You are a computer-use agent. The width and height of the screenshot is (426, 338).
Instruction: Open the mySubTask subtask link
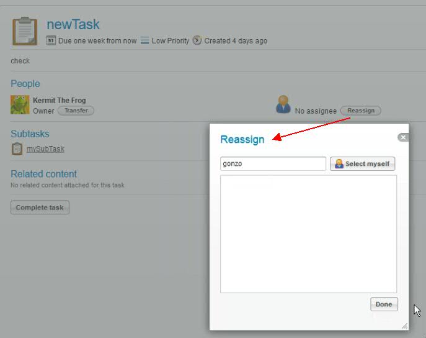(45, 149)
